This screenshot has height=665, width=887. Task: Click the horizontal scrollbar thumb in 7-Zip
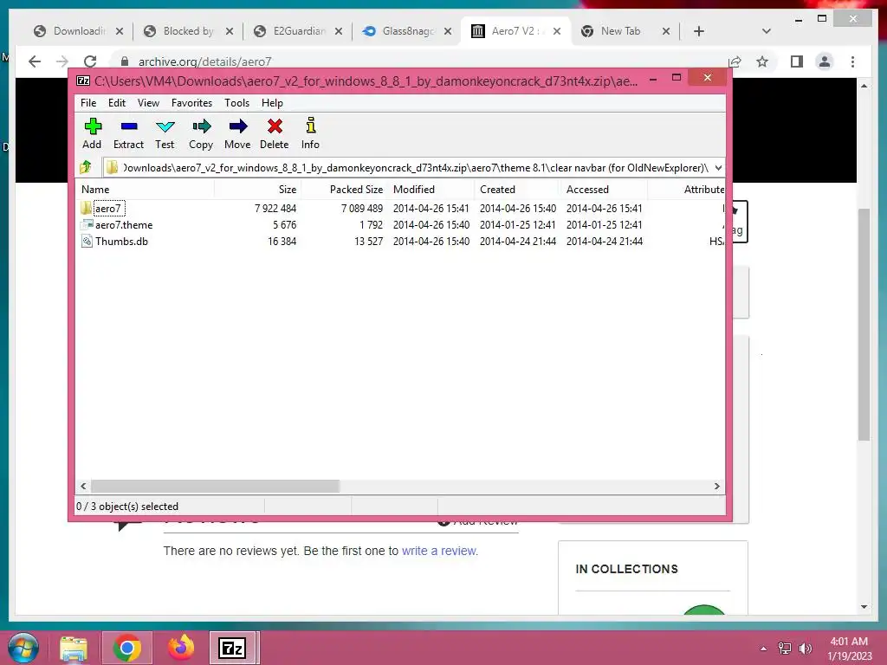coord(215,486)
